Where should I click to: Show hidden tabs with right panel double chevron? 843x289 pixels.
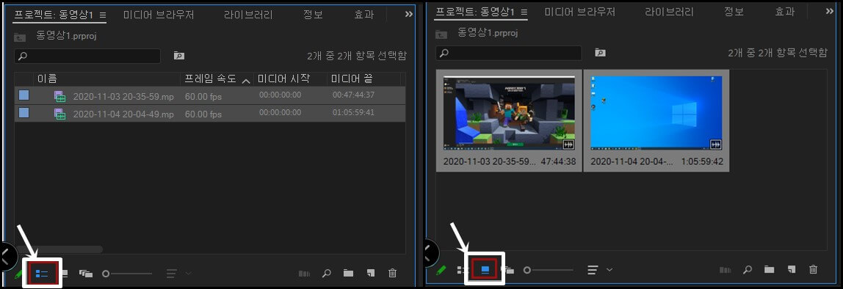click(830, 11)
